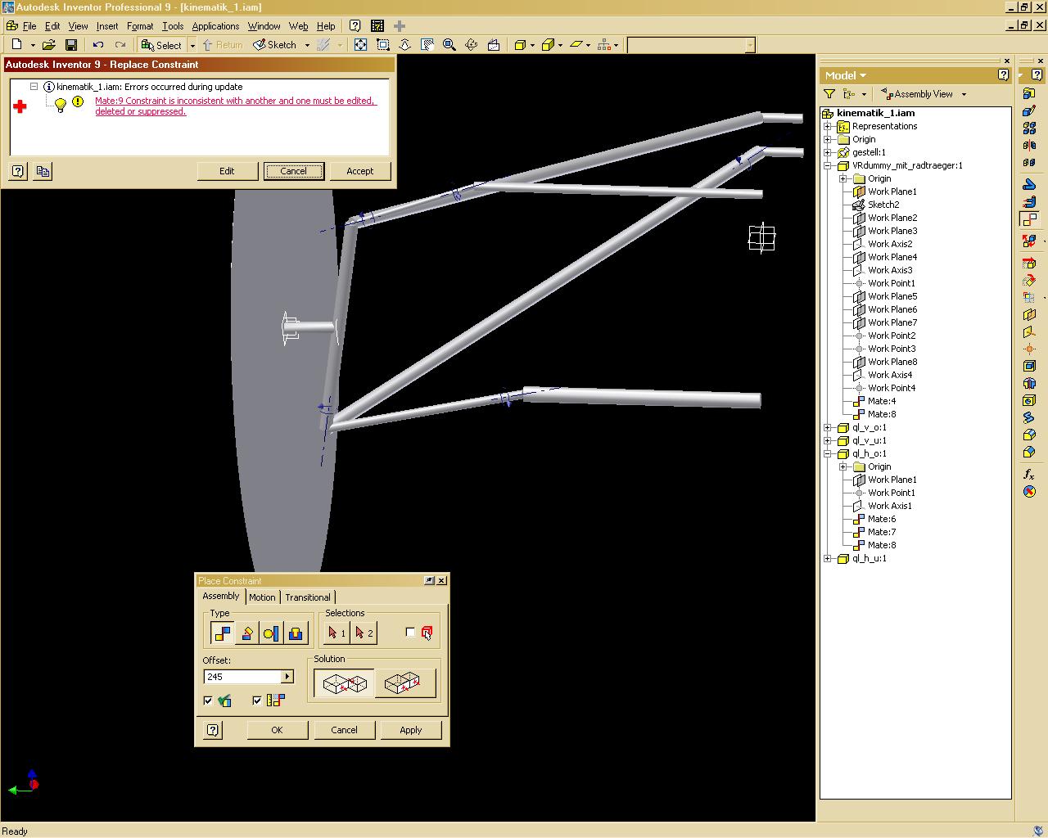The width and height of the screenshot is (1048, 838).
Task: Open the Insert menu
Action: [x=107, y=26]
